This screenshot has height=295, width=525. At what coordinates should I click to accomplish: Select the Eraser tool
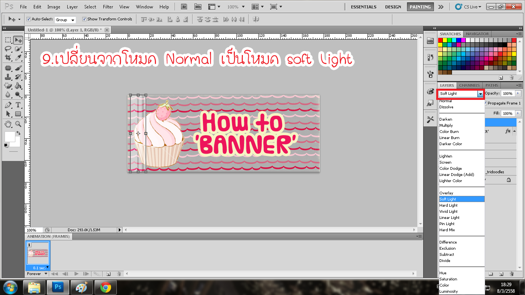pos(8,86)
